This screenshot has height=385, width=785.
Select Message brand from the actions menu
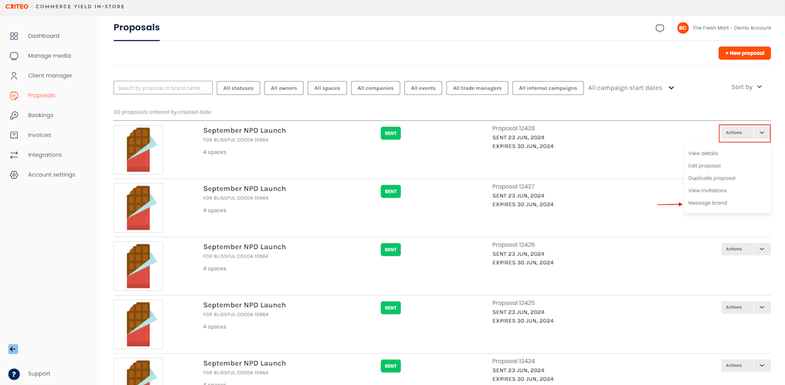(707, 203)
